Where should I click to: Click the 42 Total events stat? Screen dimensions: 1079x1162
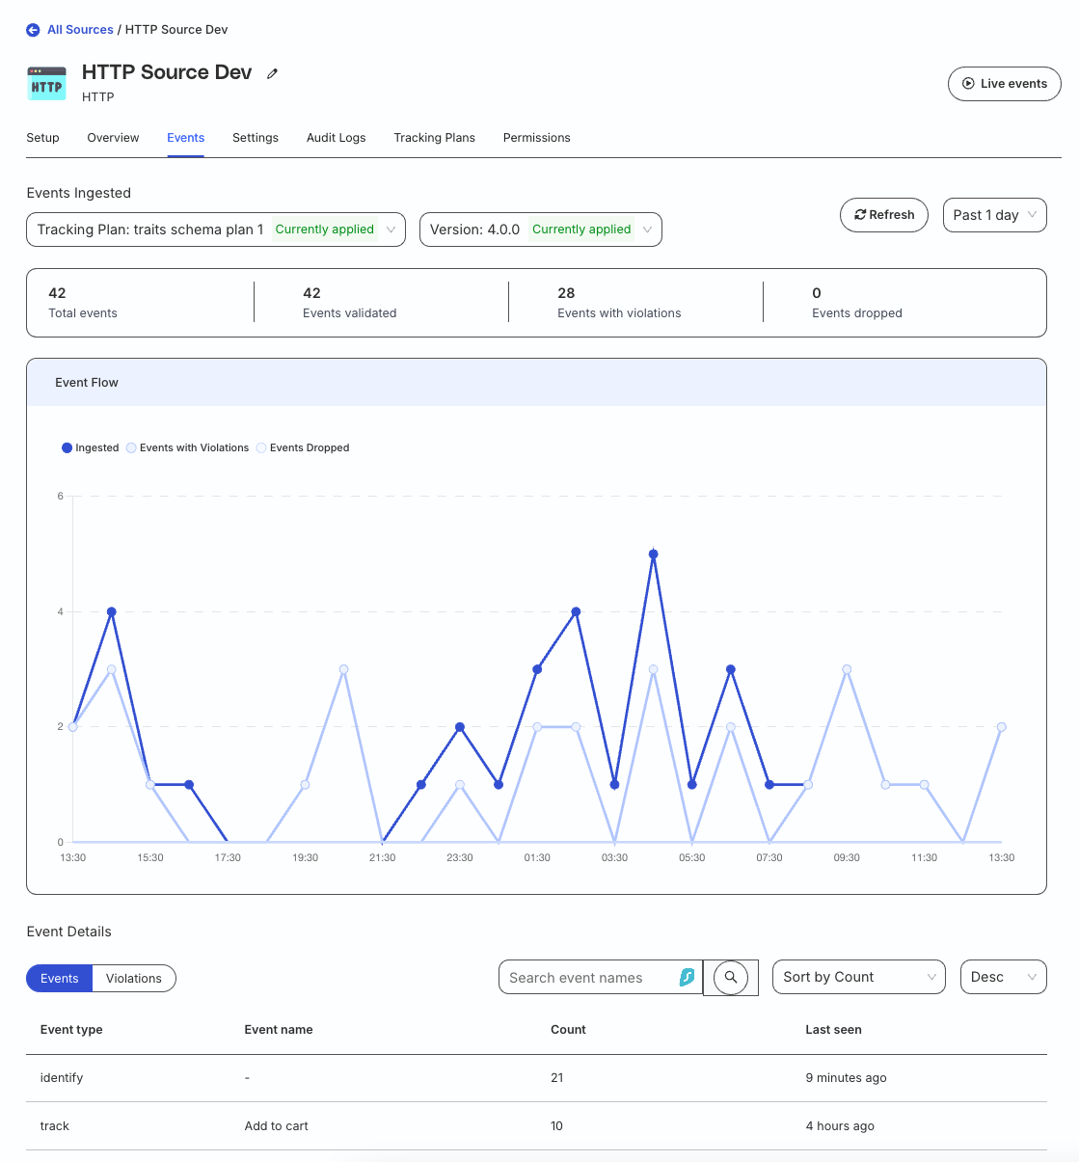[x=83, y=303]
